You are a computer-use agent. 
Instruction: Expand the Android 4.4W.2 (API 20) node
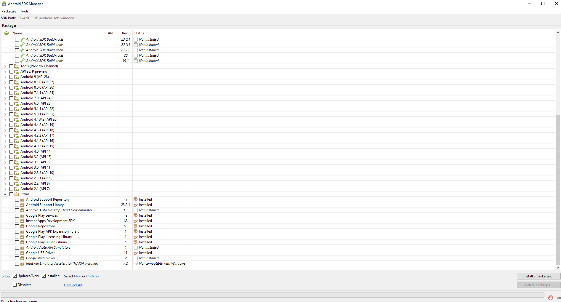[5, 119]
